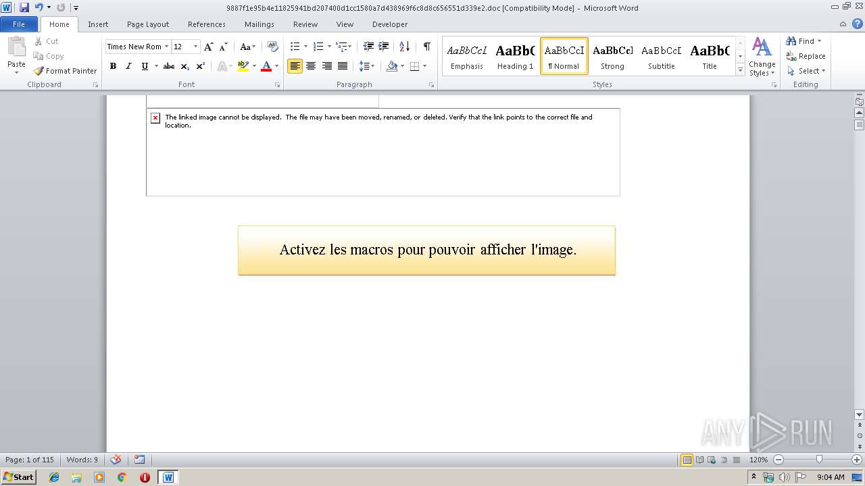The height and width of the screenshot is (486, 865).
Task: Switch to the Developer tab
Action: click(x=390, y=24)
